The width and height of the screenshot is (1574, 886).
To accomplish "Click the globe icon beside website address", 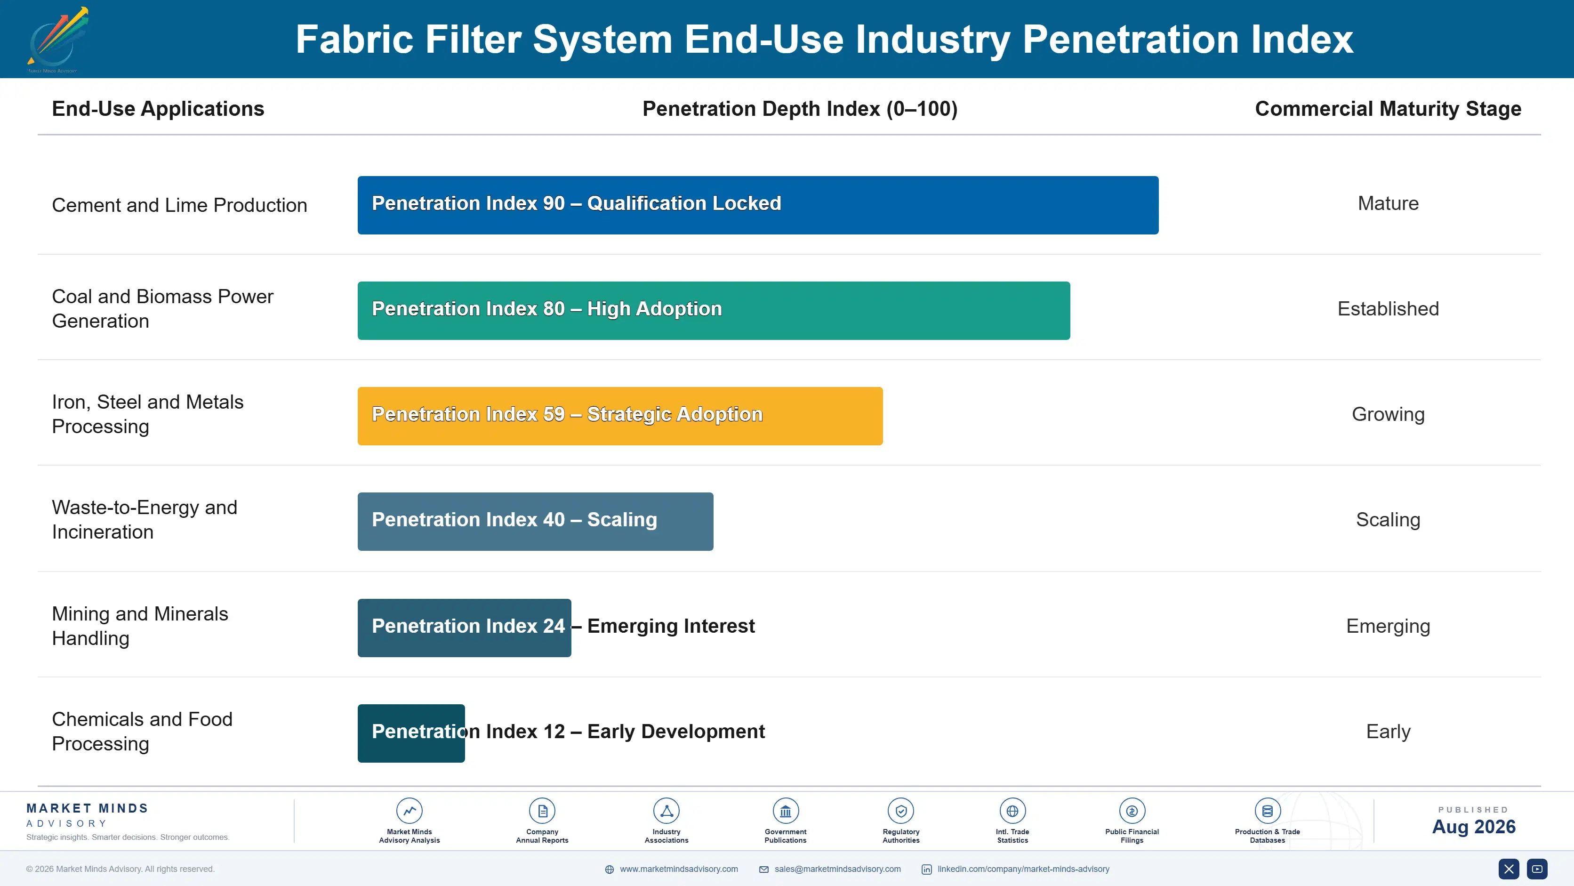I will click(x=609, y=870).
